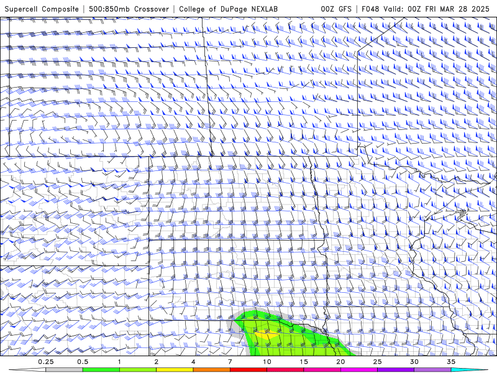Image resolution: width=497 pixels, height=373 pixels.
Task: Click the crimson 10–15 colorbar swatch
Action: click(285, 370)
